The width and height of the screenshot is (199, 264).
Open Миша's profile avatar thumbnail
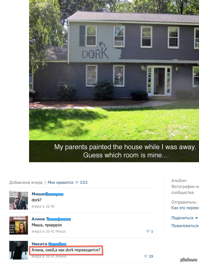click(x=19, y=200)
